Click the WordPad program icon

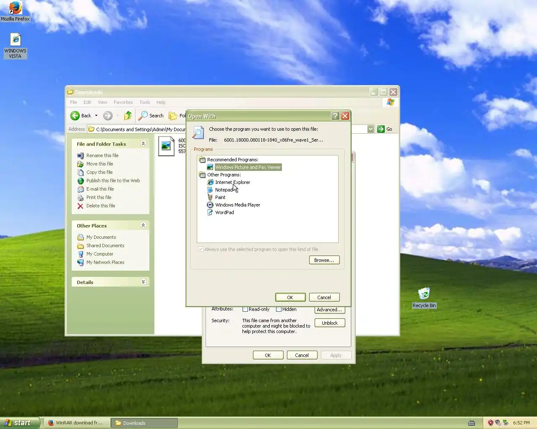(210, 212)
